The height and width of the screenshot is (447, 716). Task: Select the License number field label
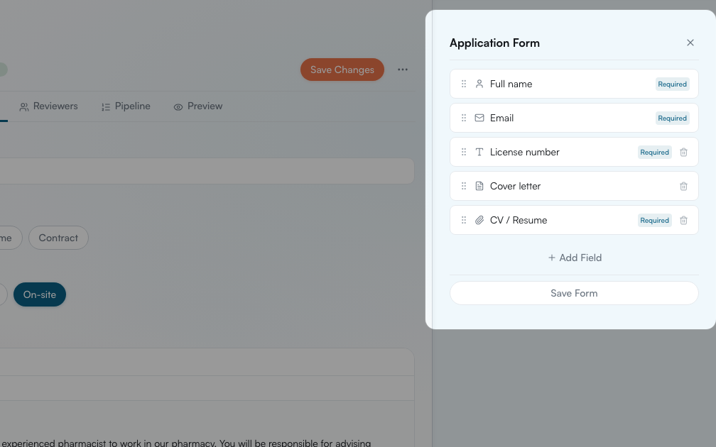(x=525, y=152)
